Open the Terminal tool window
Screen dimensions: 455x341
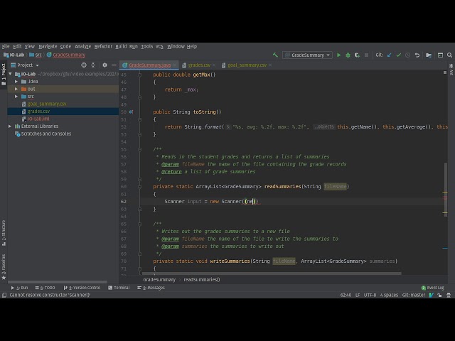click(x=119, y=288)
